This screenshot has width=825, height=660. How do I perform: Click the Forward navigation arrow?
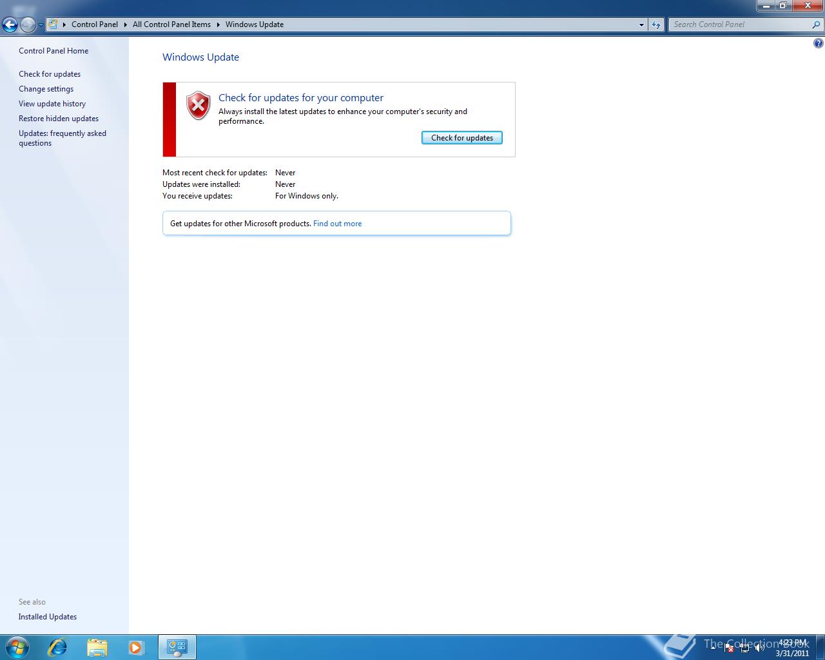28,24
